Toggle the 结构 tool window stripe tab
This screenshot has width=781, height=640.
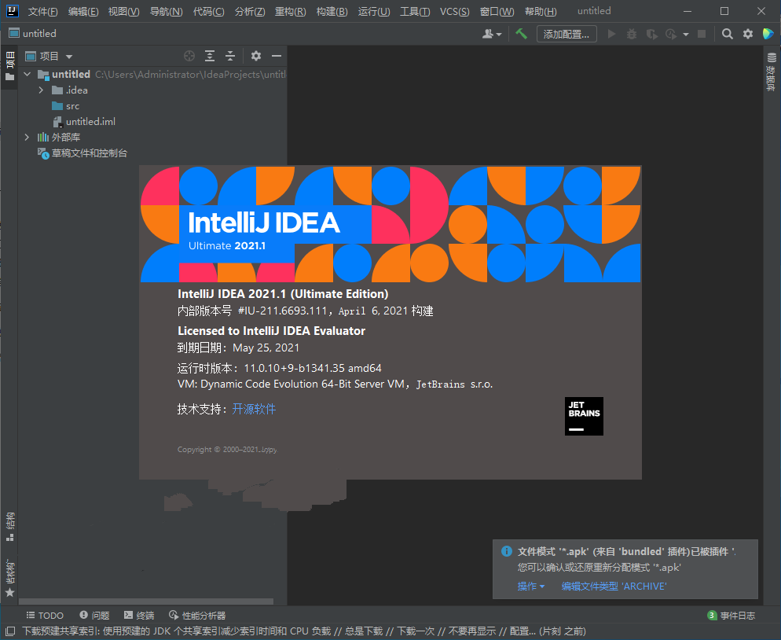pos(9,527)
